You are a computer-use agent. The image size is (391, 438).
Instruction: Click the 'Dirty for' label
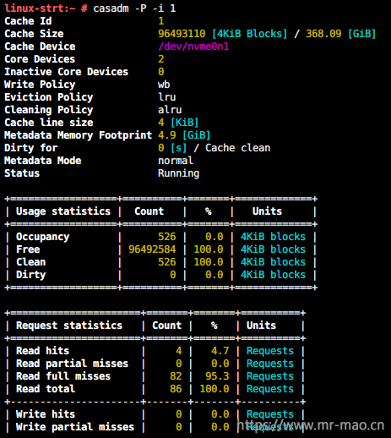point(31,148)
